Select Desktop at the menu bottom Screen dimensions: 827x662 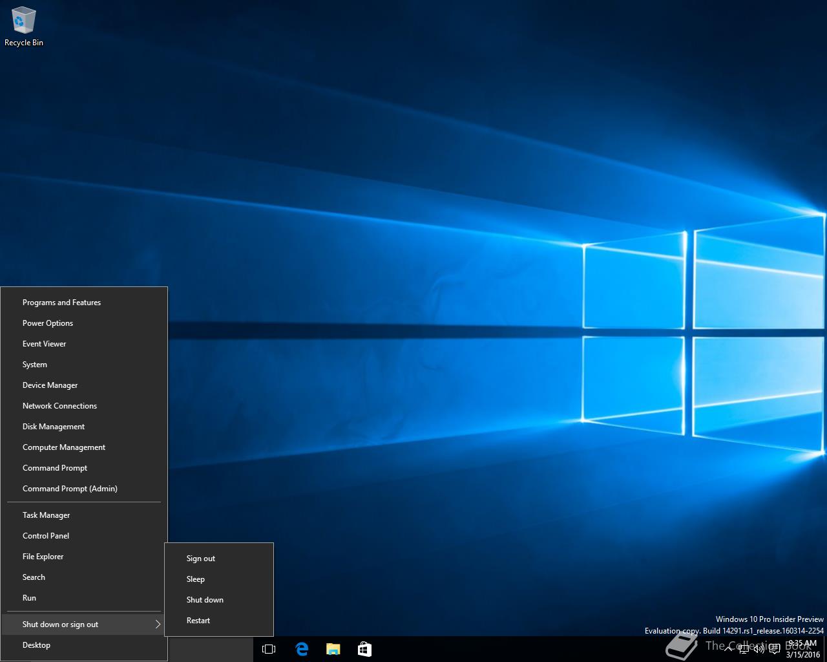point(84,645)
